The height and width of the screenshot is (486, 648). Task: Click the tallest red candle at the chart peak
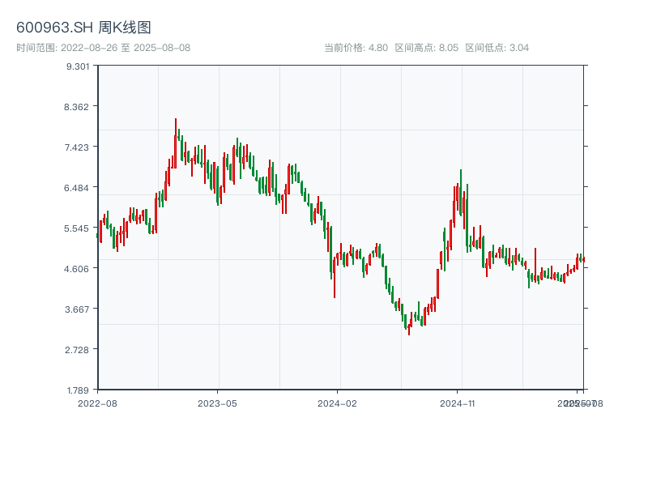pyautogui.click(x=176, y=142)
